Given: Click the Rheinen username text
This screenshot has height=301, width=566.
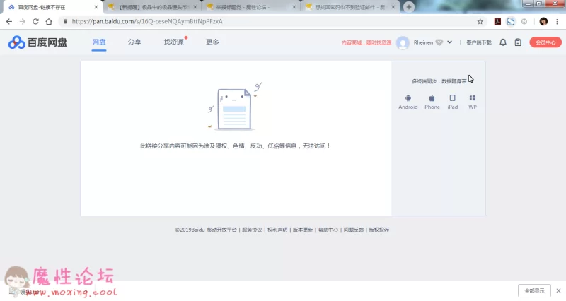Looking at the screenshot, I should (x=423, y=42).
